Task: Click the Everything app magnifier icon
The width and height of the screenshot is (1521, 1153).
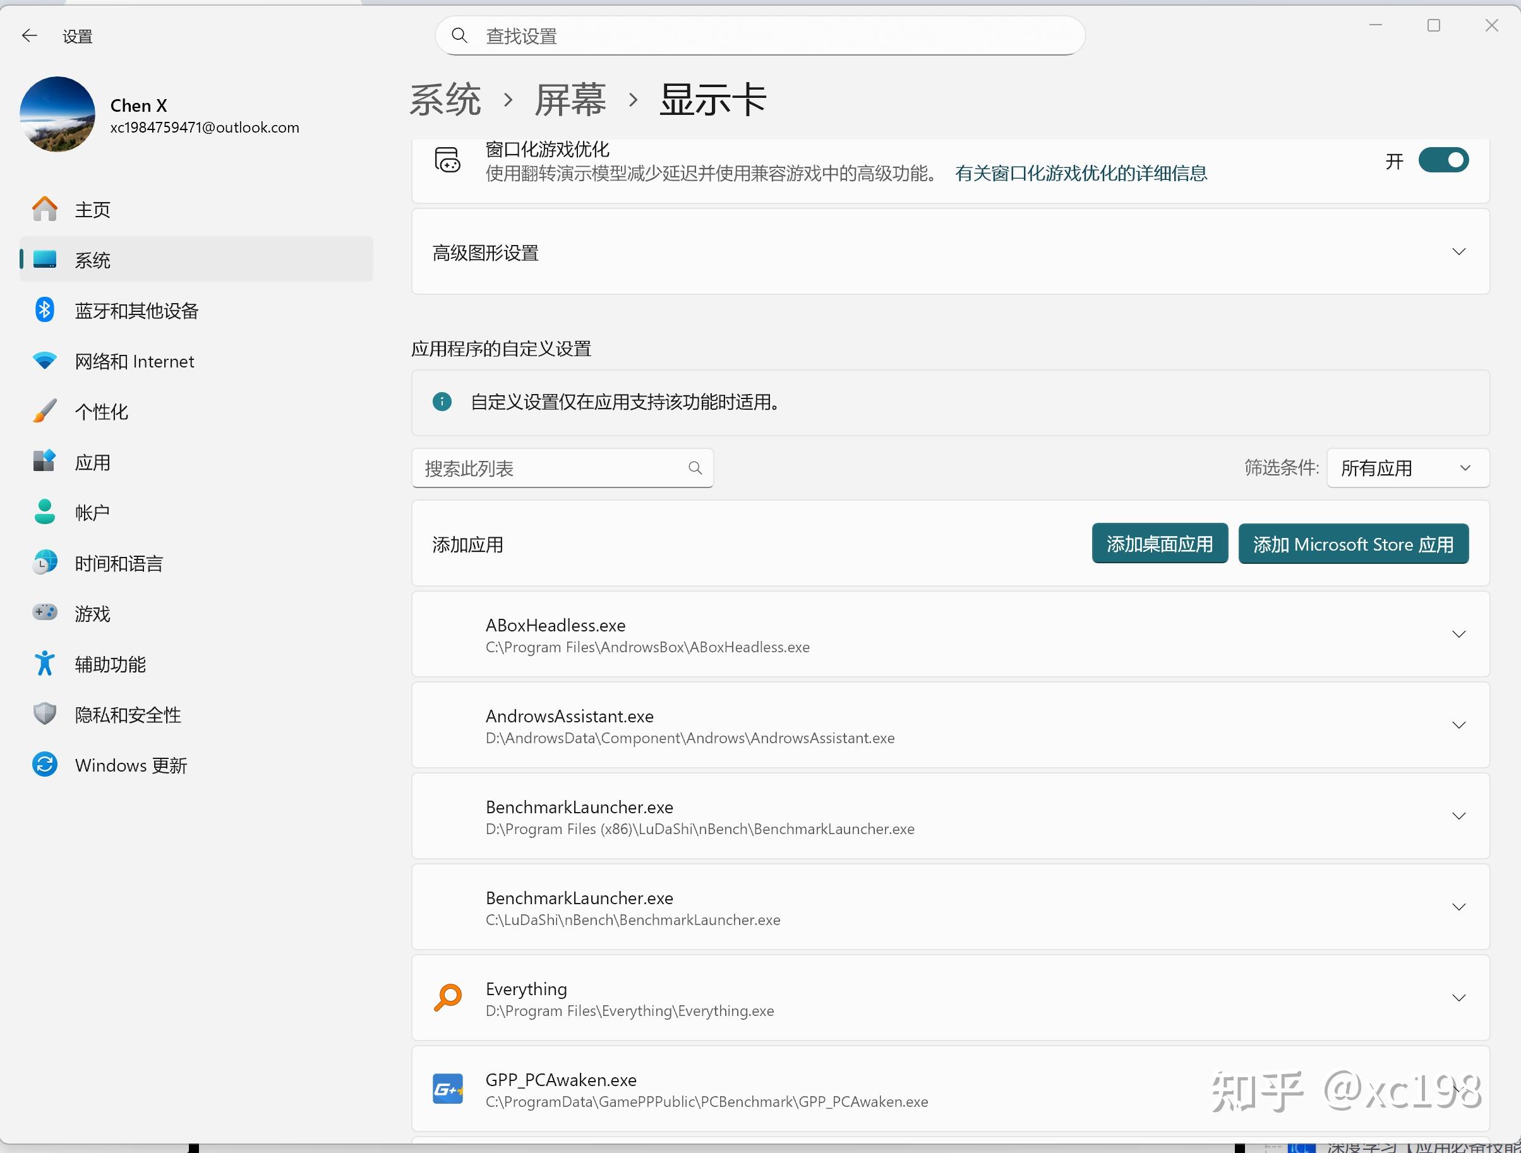Action: [448, 998]
